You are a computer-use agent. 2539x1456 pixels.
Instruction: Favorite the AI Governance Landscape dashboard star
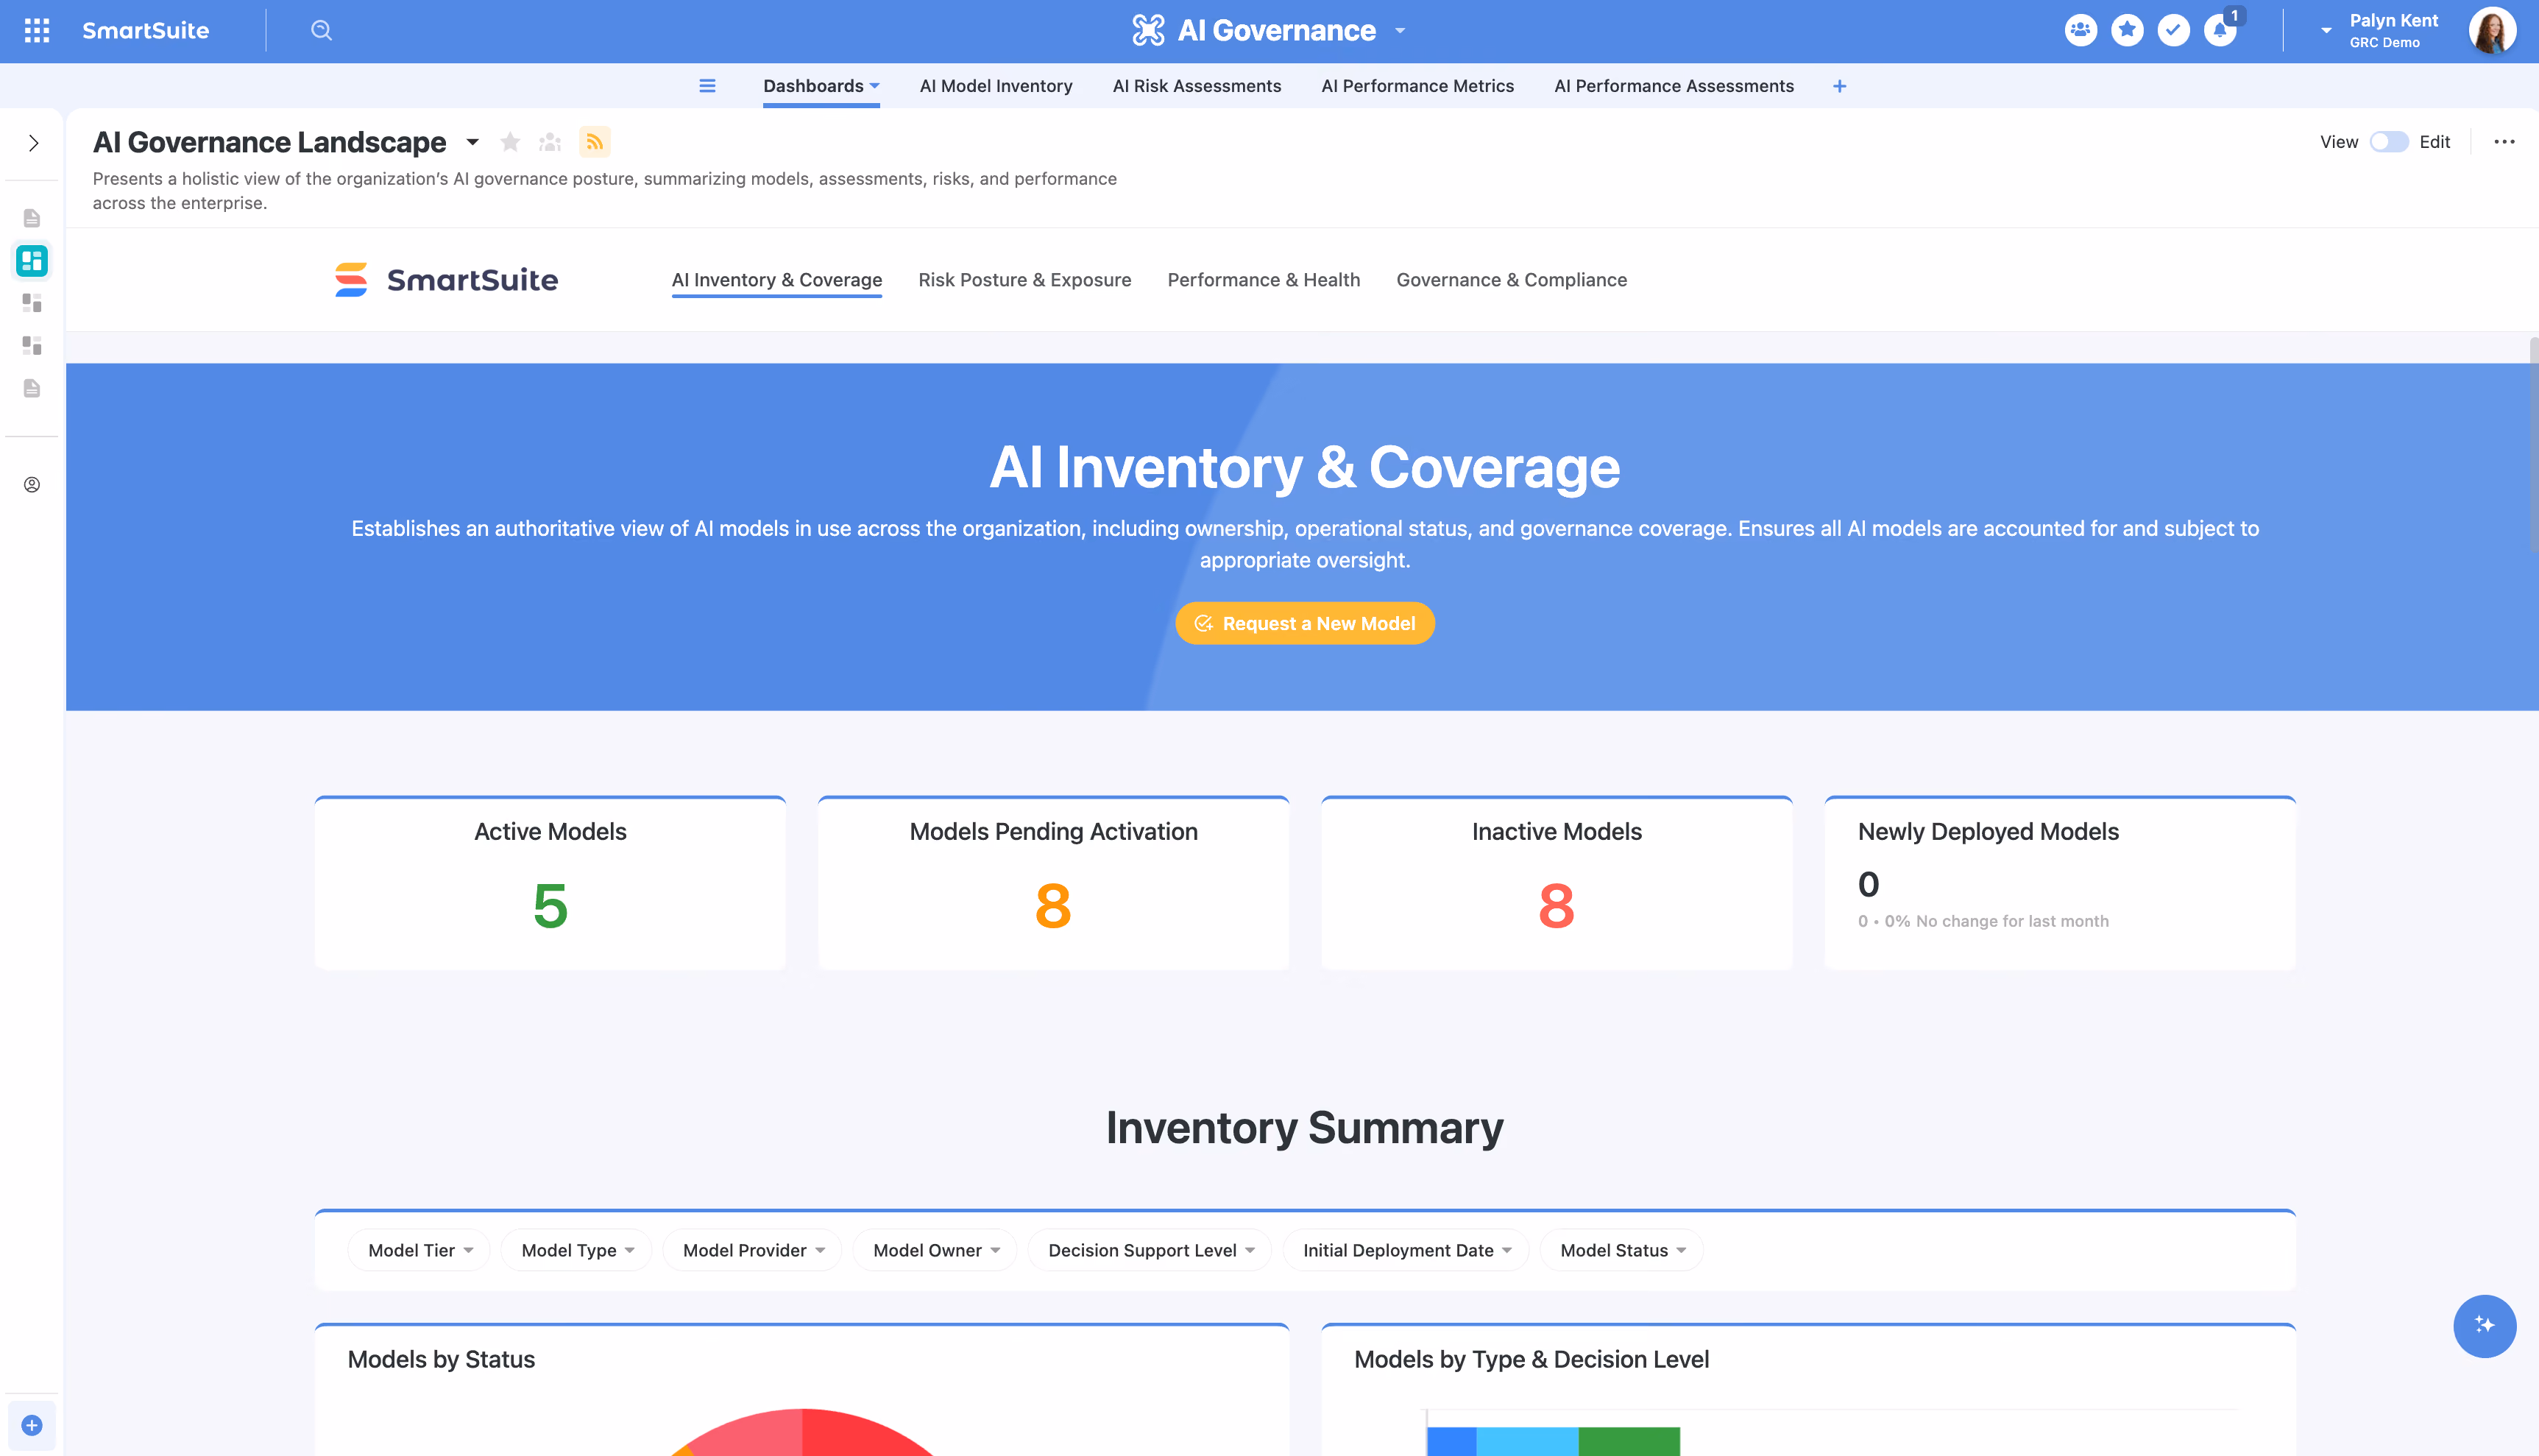click(510, 142)
